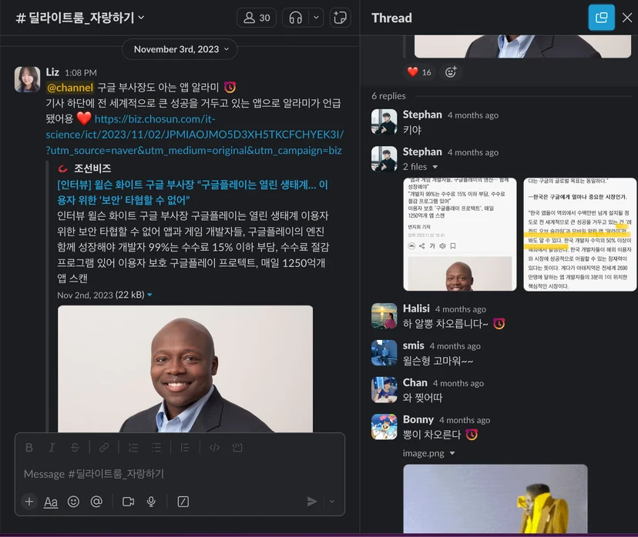Focus the Message #딜라이트룸_자랑하기 input field
Image resolution: width=638 pixels, height=537 pixels.
180,474
